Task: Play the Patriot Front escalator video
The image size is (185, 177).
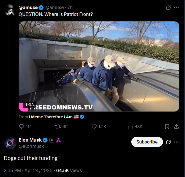Action: pos(99,66)
